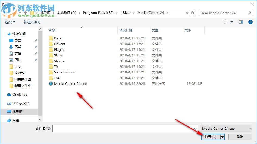This screenshot has width=257, height=144.
Task: Open the help question mark icon
Action: 250,22
